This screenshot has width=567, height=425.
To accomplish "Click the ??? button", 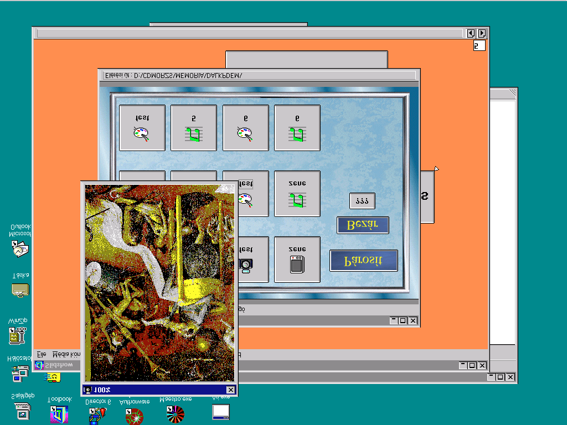I will coord(362,201).
